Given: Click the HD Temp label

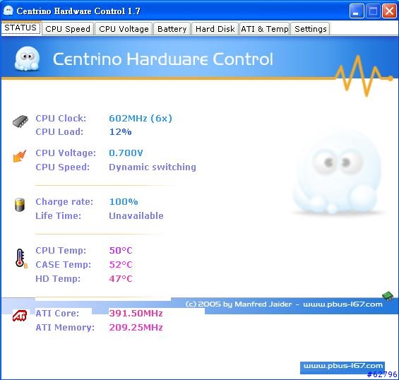Looking at the screenshot, I should tap(58, 279).
